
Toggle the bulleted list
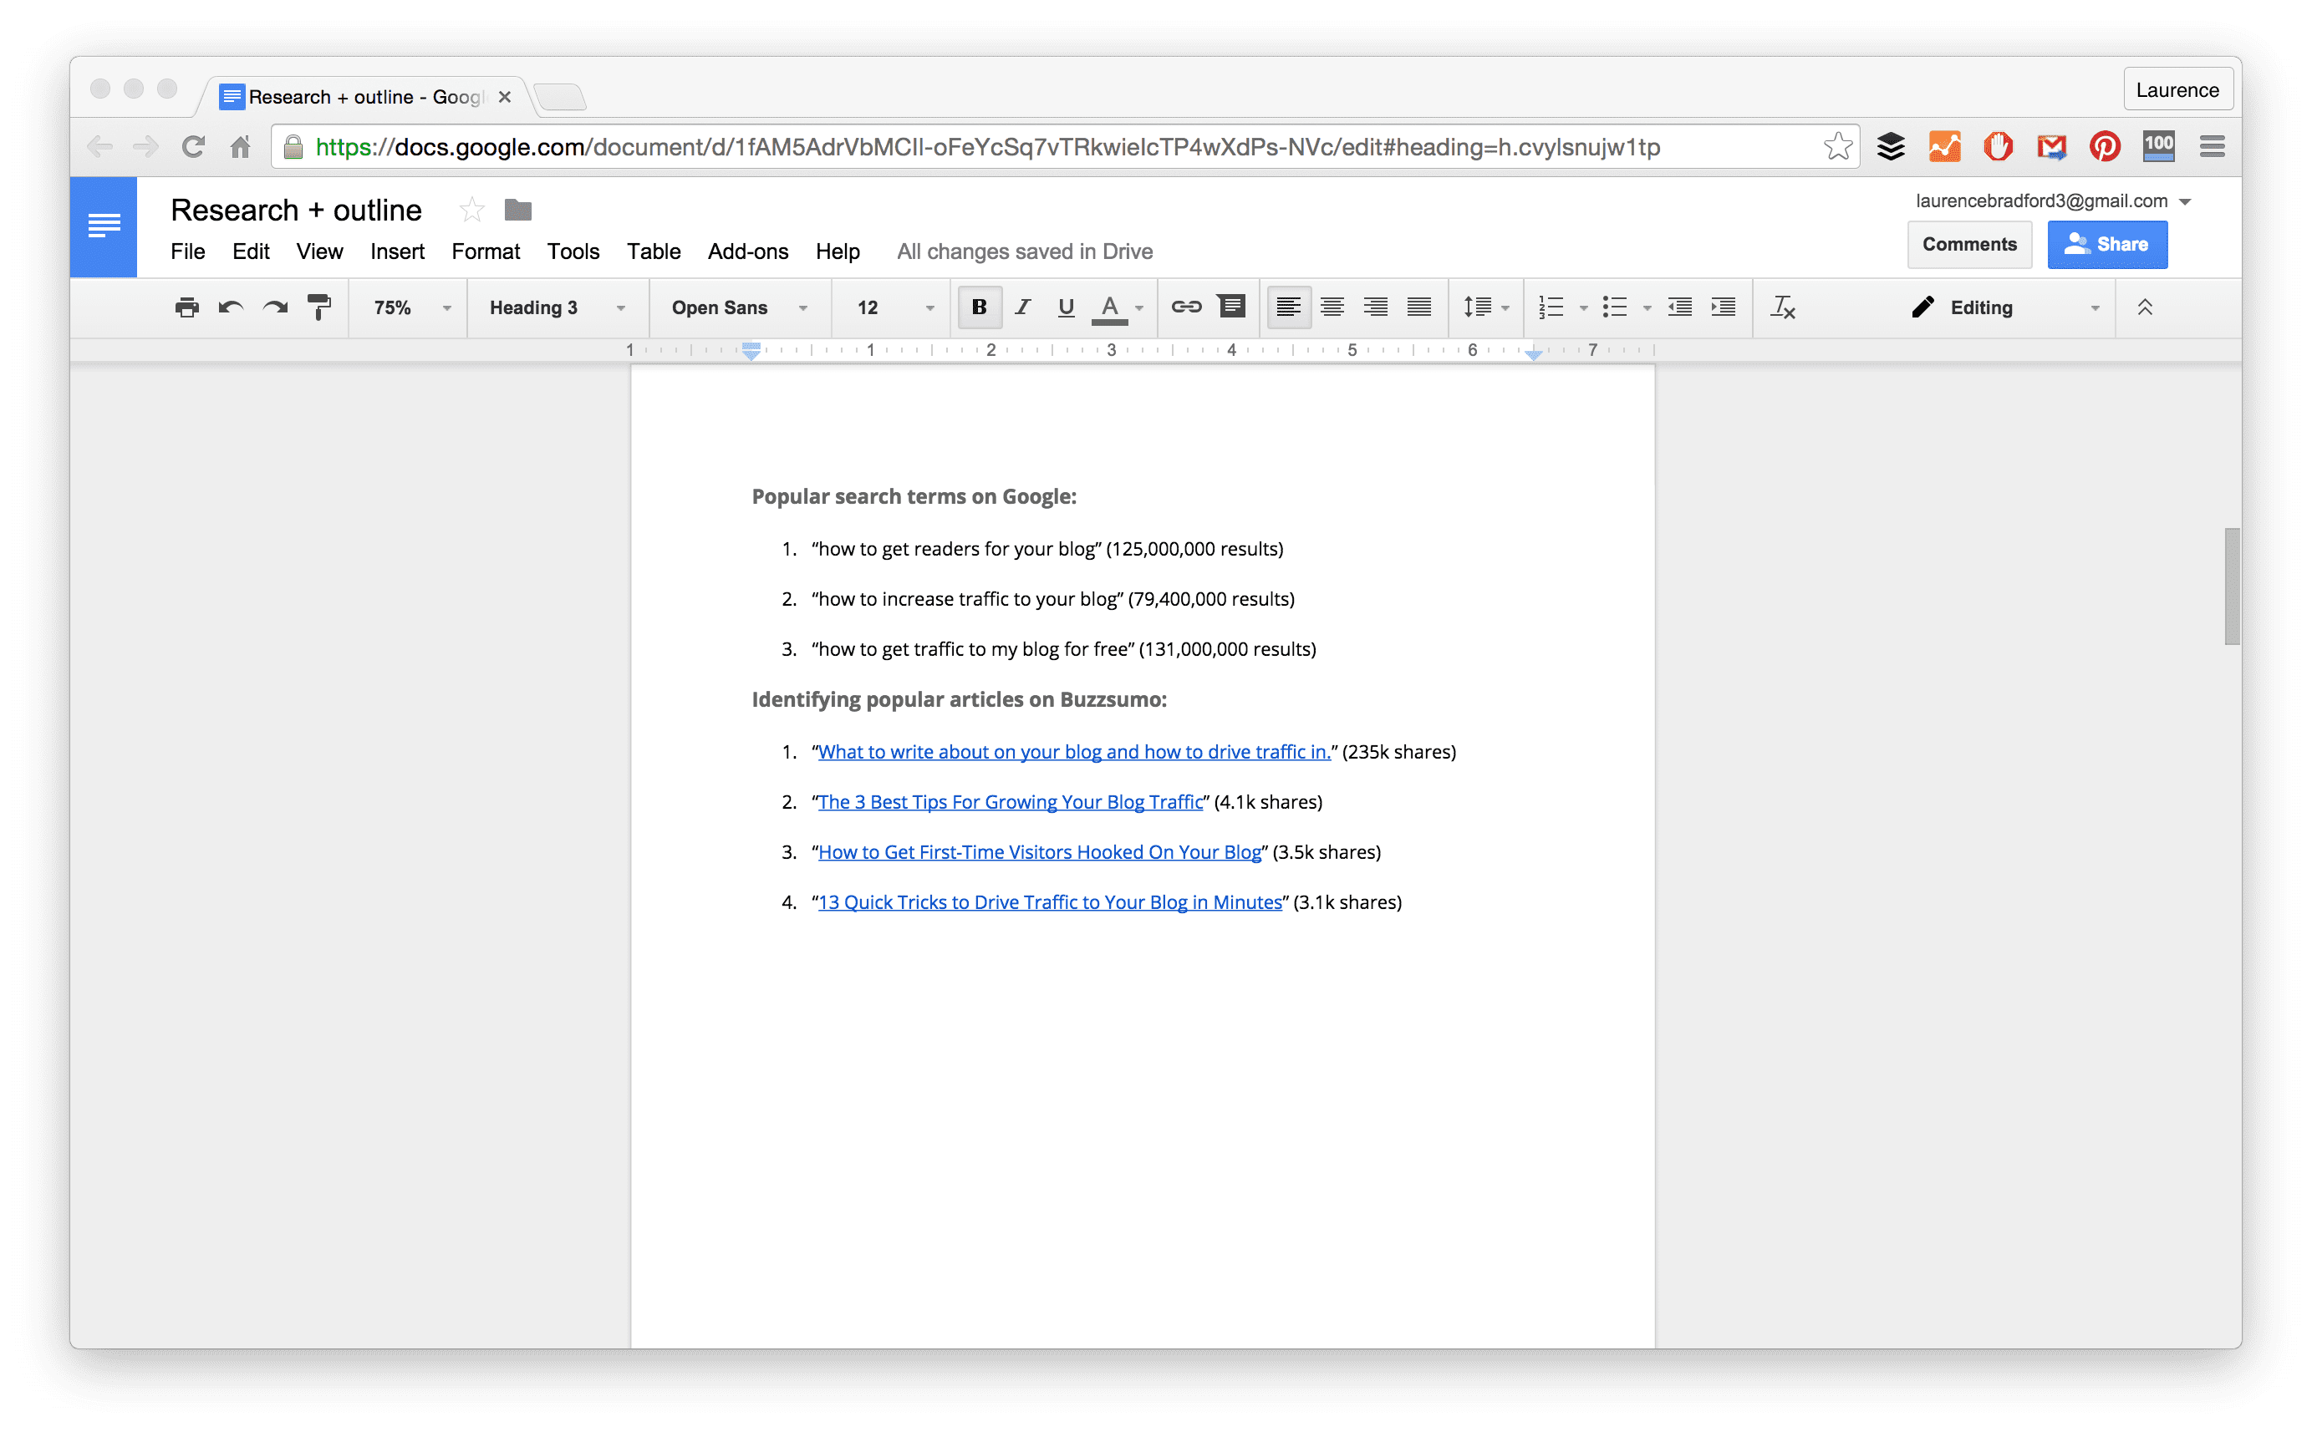(1615, 307)
